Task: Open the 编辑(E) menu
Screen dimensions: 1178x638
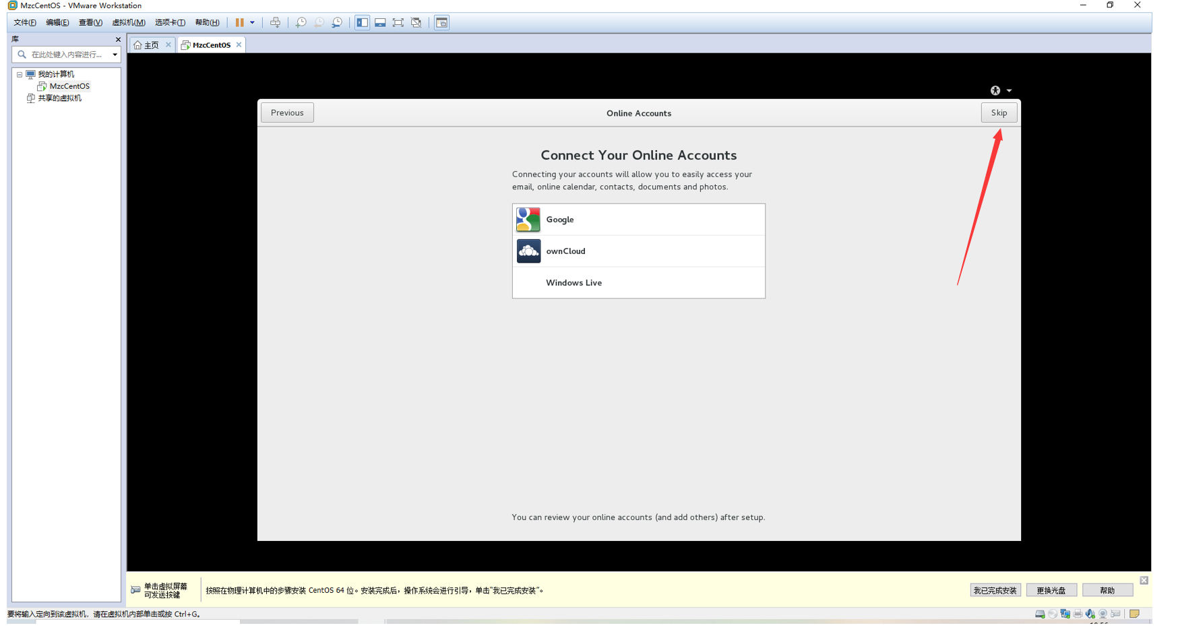Action: tap(57, 22)
